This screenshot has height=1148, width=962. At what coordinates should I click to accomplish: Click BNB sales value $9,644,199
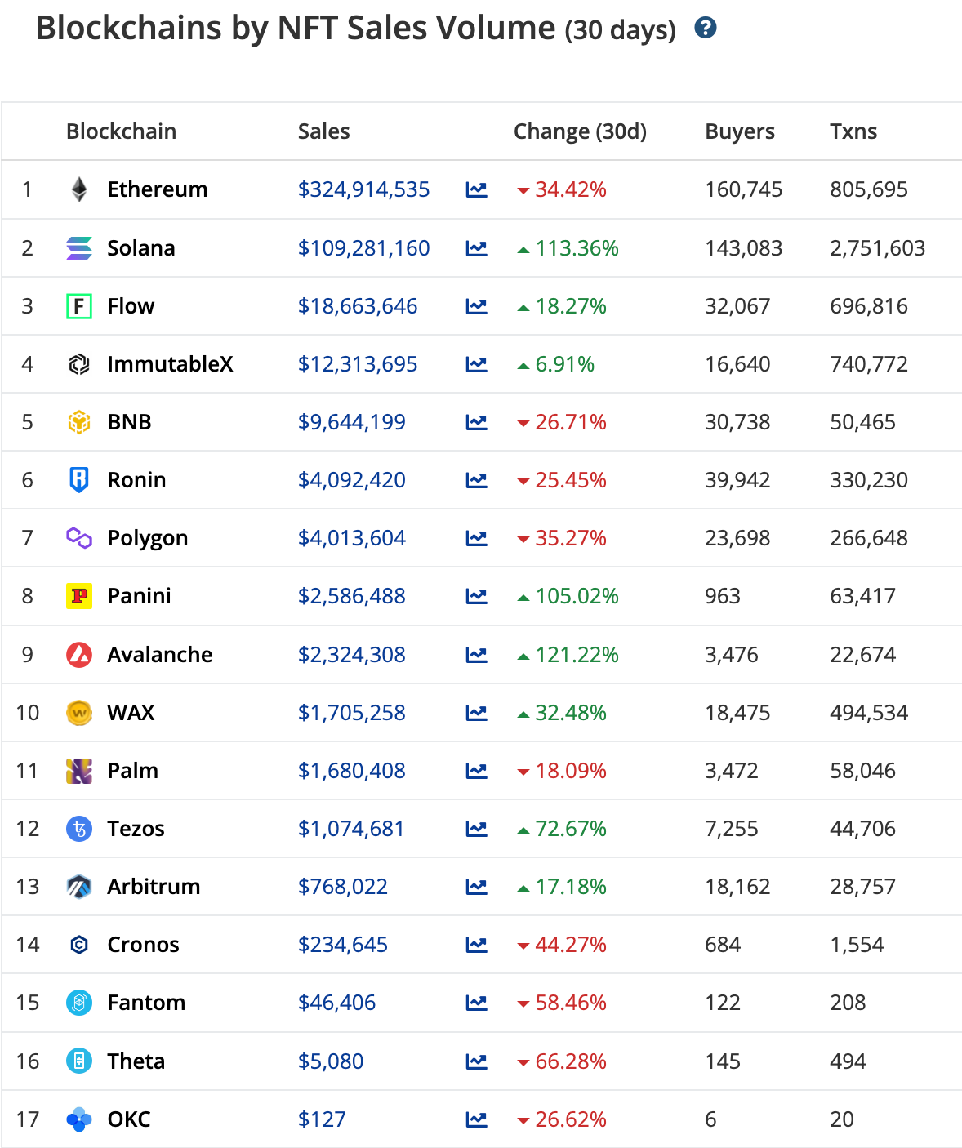pyautogui.click(x=352, y=422)
